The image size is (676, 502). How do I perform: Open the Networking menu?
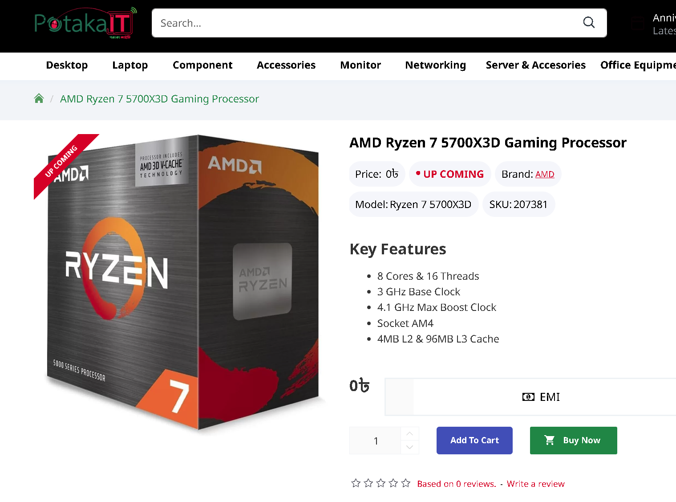(x=435, y=65)
